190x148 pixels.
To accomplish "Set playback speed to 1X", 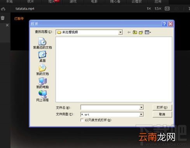I will coord(149,9).
